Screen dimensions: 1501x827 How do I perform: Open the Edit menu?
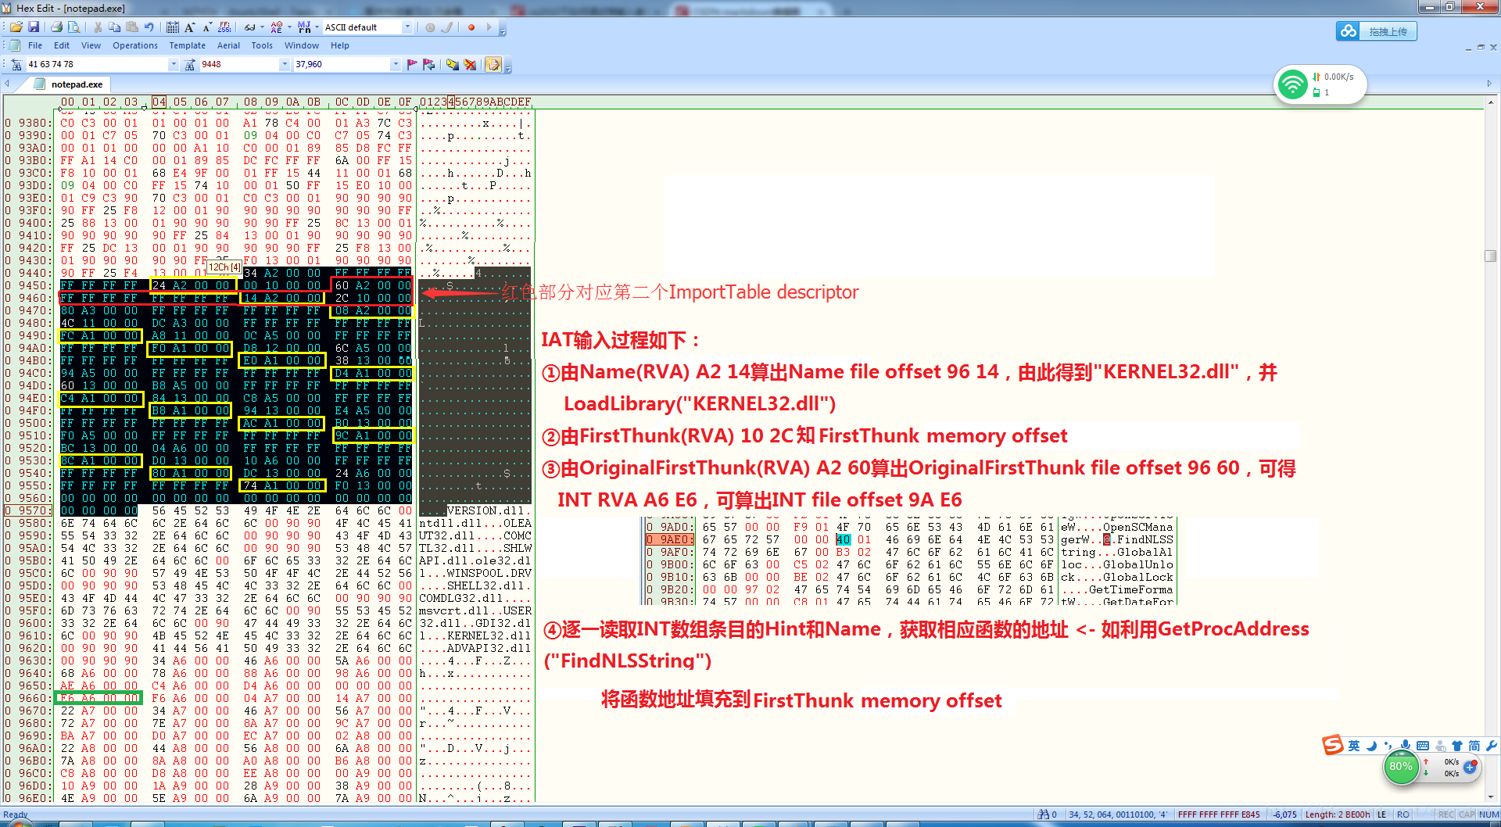tap(62, 45)
